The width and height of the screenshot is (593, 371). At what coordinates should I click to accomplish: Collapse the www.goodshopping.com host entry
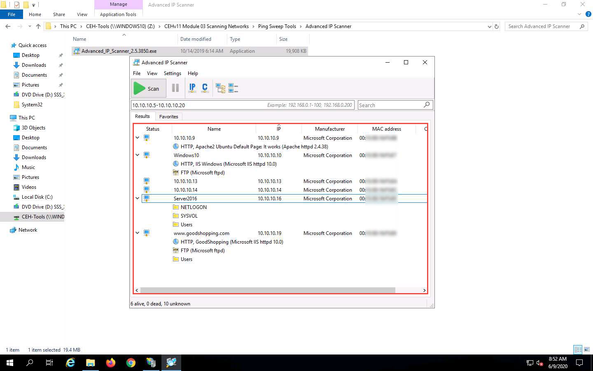(138, 233)
